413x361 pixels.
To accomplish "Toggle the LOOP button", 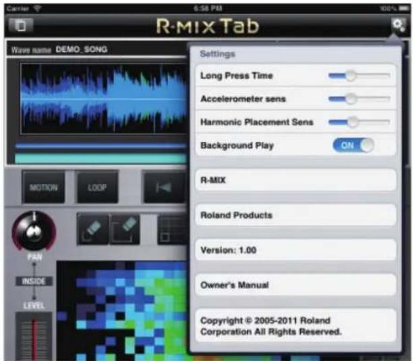I will [97, 187].
